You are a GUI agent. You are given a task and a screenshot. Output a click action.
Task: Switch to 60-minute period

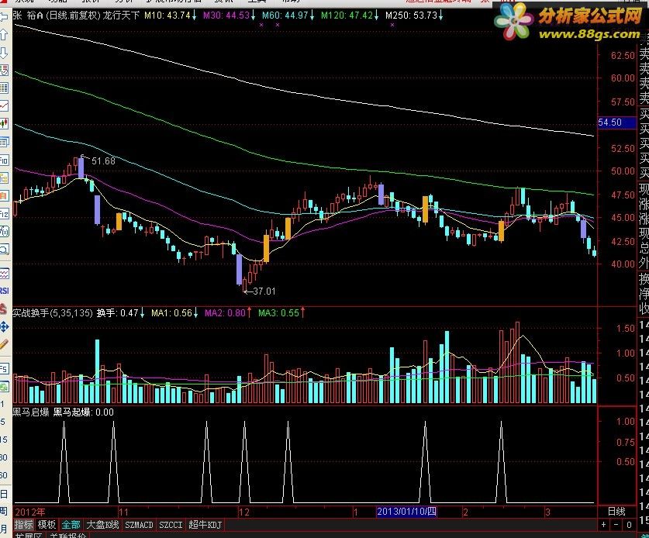pyautogui.click(x=3, y=475)
